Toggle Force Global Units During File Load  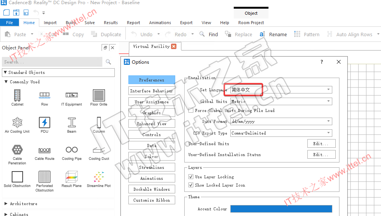(191, 110)
